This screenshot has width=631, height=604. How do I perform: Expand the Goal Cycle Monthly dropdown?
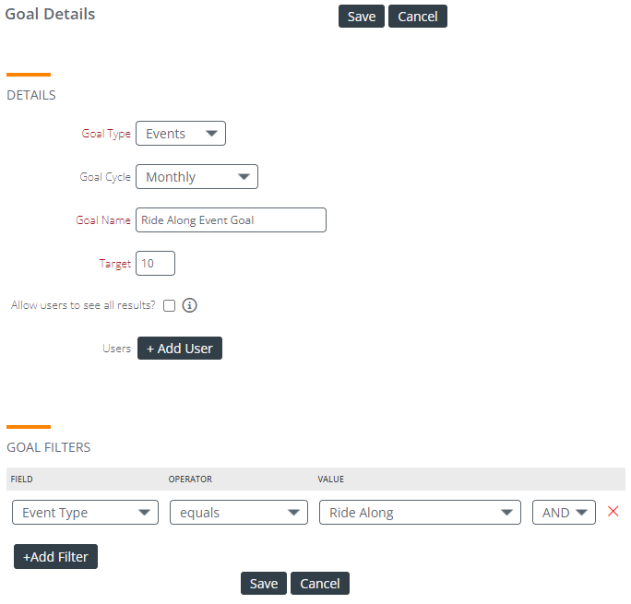click(x=196, y=176)
